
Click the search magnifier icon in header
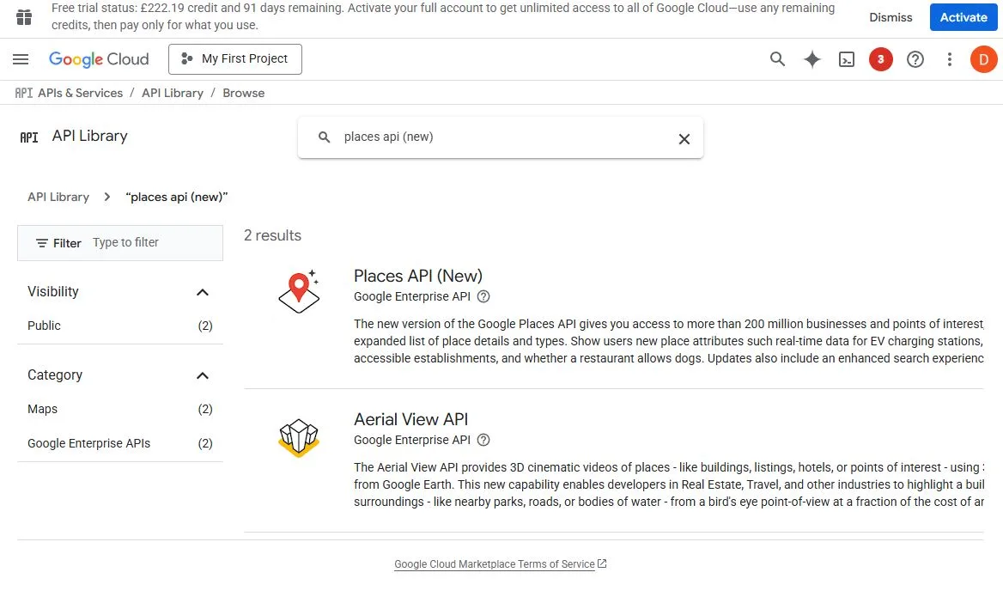pos(777,59)
